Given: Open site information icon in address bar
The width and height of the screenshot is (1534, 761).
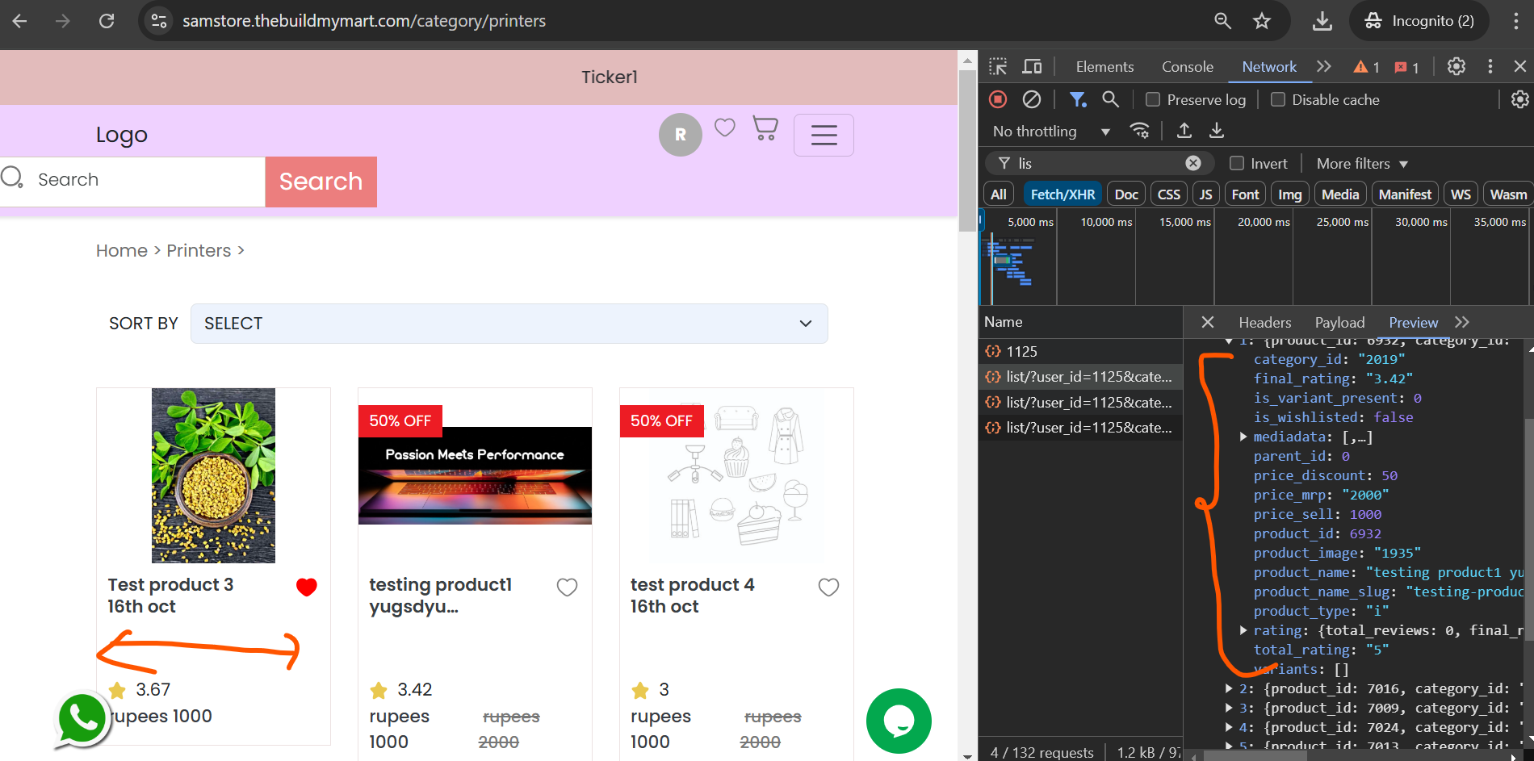Looking at the screenshot, I should pos(159,21).
